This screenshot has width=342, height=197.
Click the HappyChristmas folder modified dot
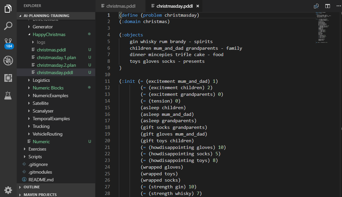pyautogui.click(x=89, y=34)
